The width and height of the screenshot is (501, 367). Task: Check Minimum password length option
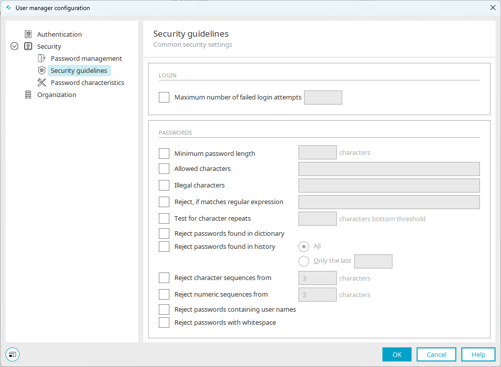tap(164, 153)
